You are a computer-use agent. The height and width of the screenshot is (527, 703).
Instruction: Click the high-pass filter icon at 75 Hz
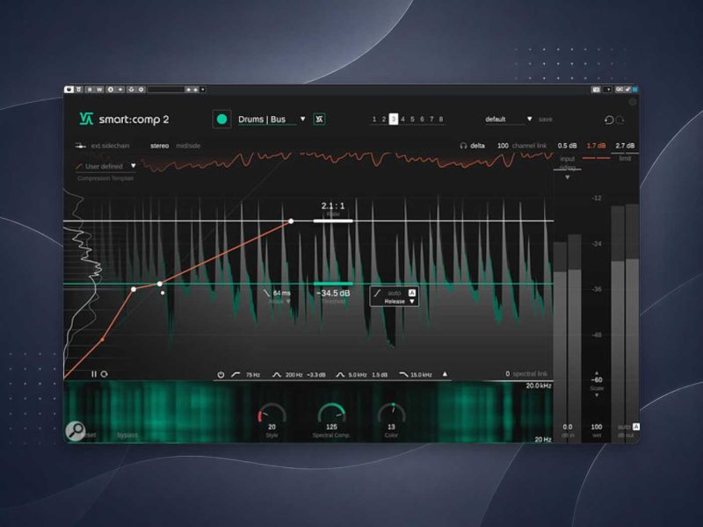(236, 374)
